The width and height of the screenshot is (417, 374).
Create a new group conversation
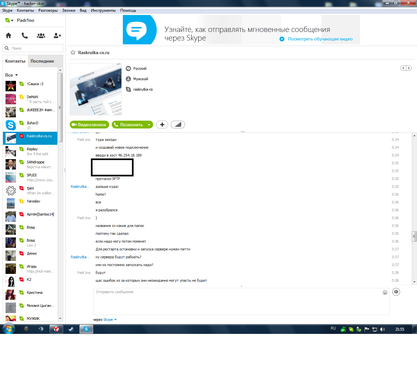[41, 36]
